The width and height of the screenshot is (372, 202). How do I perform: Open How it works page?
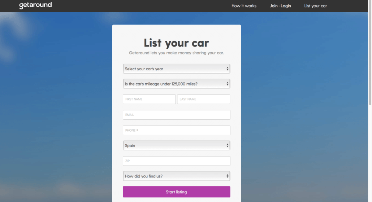tap(244, 6)
